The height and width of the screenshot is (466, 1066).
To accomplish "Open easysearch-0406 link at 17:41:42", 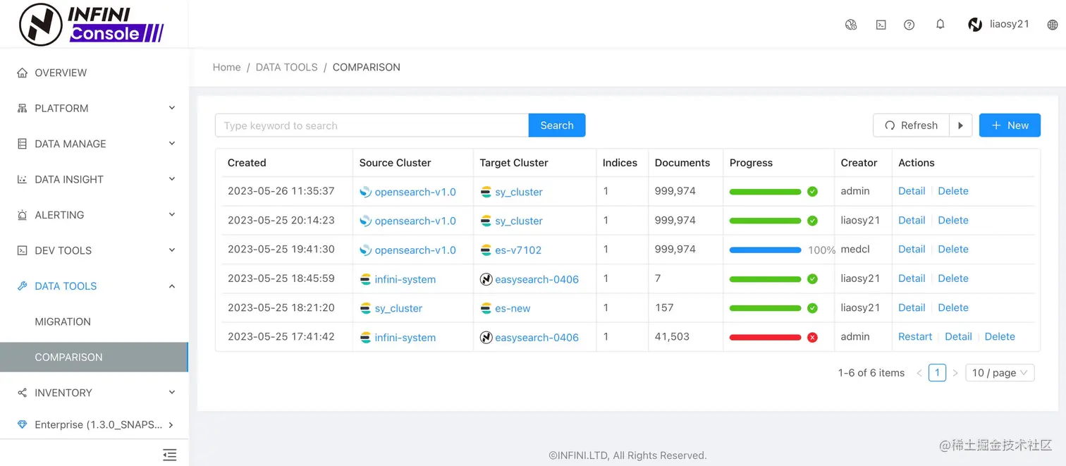I will coord(537,338).
